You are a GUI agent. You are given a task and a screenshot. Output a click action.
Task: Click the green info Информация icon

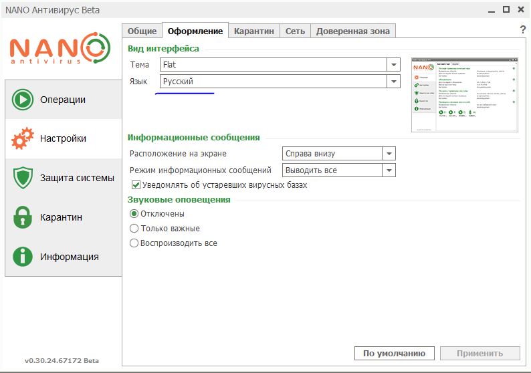[x=23, y=257]
